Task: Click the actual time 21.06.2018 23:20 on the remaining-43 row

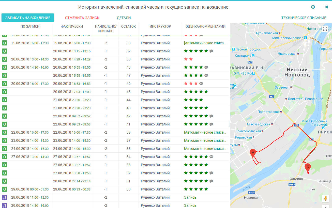Action: (72, 108)
